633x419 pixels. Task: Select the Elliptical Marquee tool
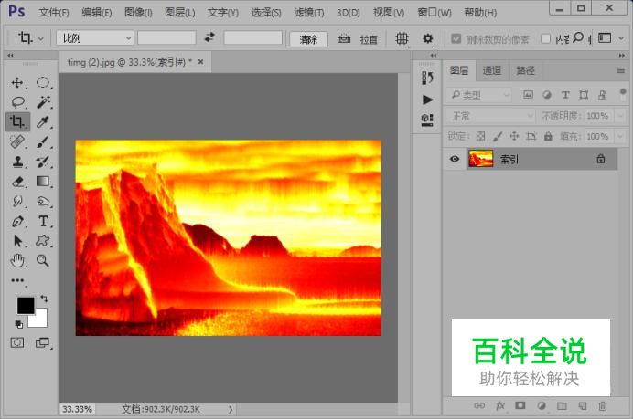pos(43,82)
